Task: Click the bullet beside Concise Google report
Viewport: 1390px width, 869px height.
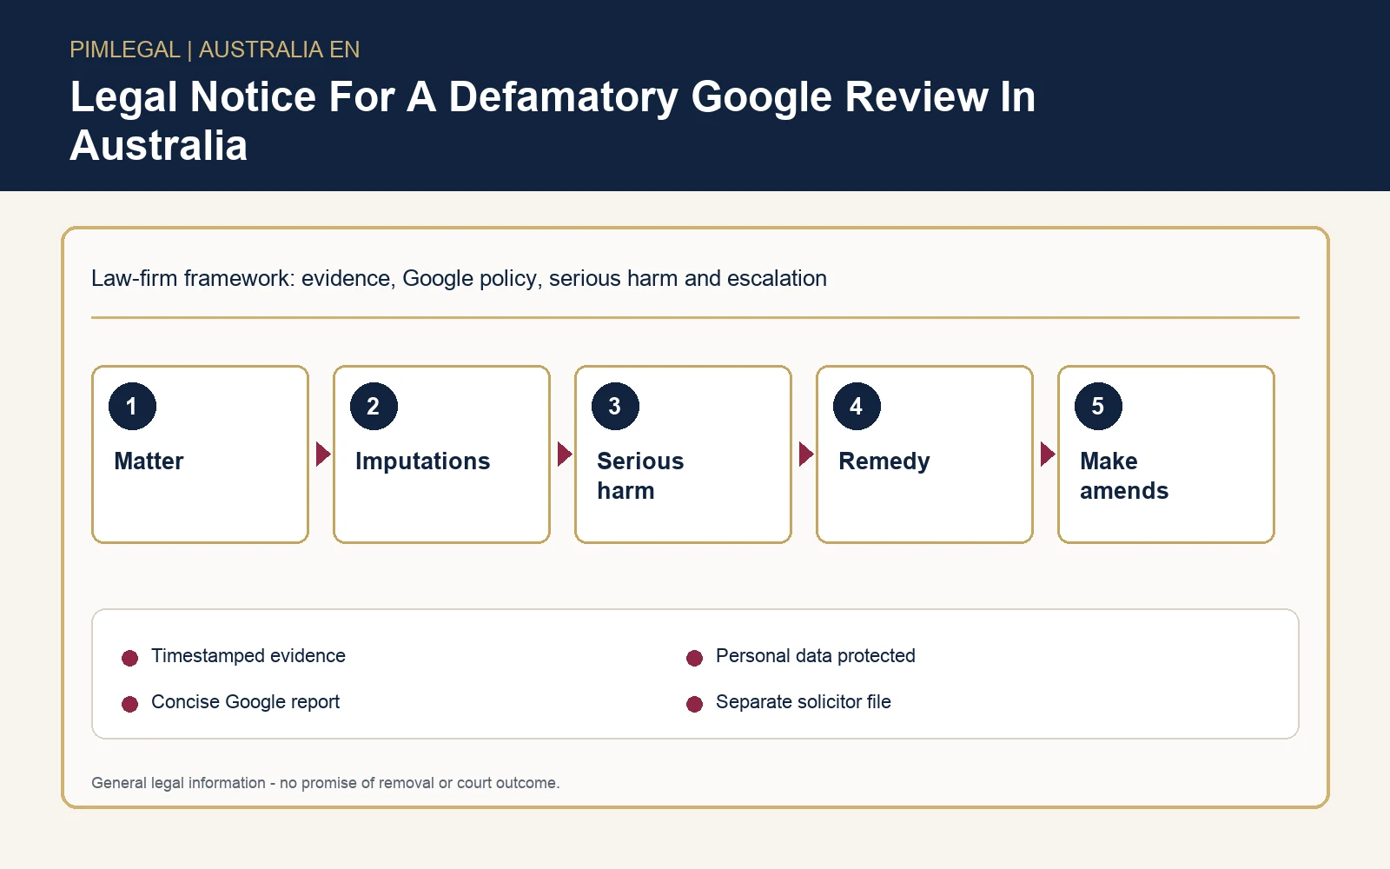Action: tap(130, 704)
